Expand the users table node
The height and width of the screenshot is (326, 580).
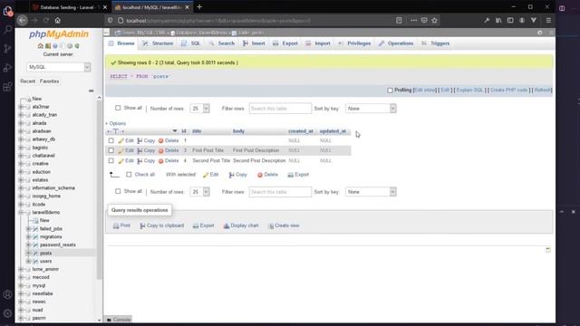28,262
